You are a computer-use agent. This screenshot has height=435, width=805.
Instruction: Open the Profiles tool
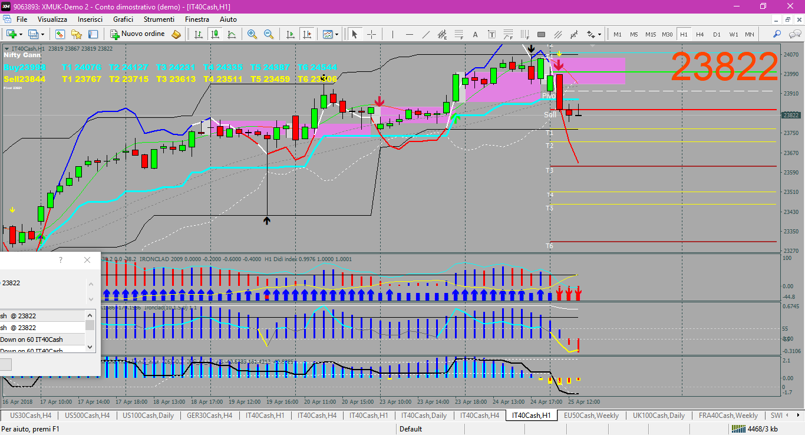coord(32,34)
